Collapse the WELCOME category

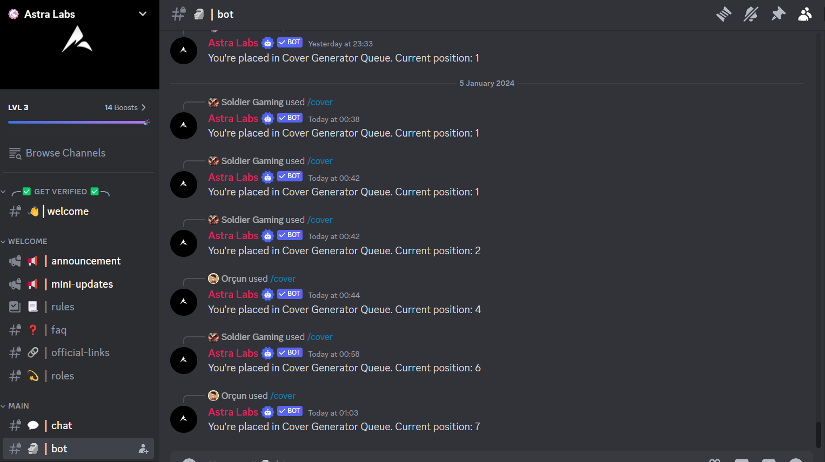24,241
